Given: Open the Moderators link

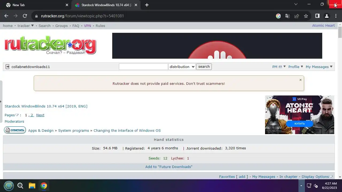Looking at the screenshot, I should [x=14, y=121].
